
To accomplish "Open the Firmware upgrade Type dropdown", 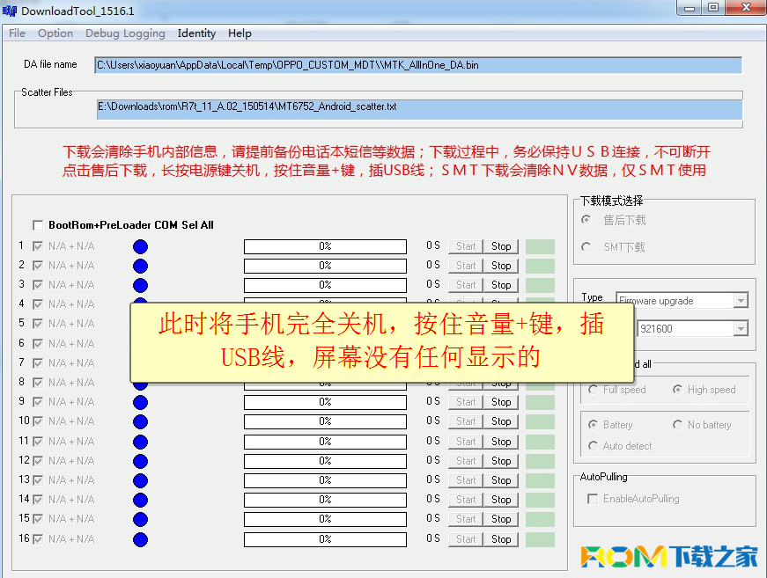I will pyautogui.click(x=741, y=301).
